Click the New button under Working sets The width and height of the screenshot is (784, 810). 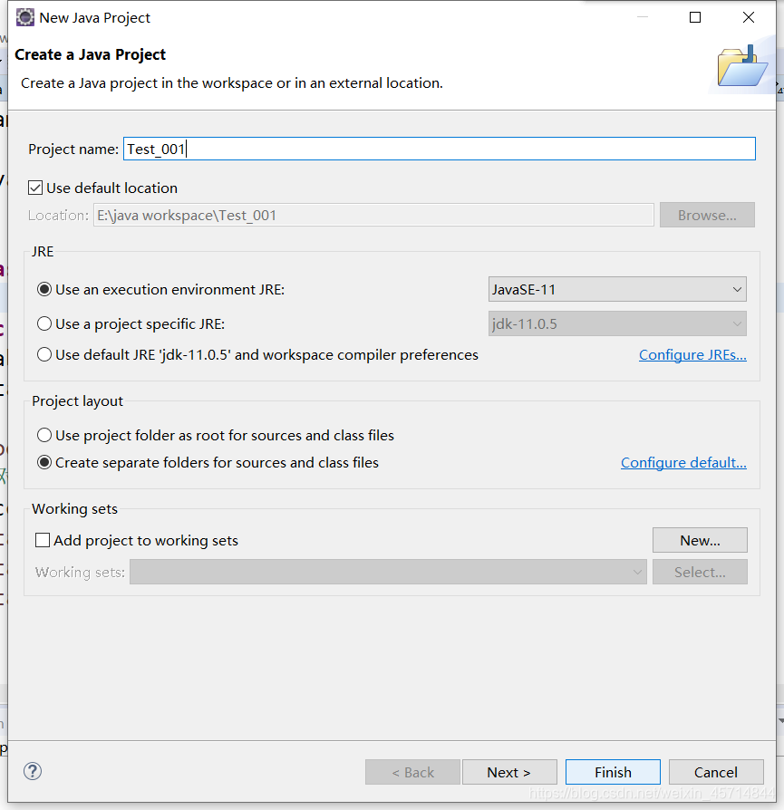coord(700,539)
